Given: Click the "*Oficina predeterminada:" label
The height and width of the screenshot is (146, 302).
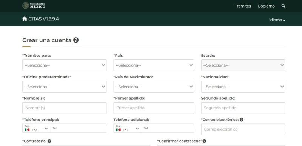Looking at the screenshot, I should coord(46,77).
